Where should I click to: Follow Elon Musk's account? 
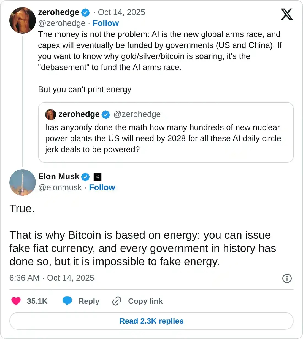102,187
